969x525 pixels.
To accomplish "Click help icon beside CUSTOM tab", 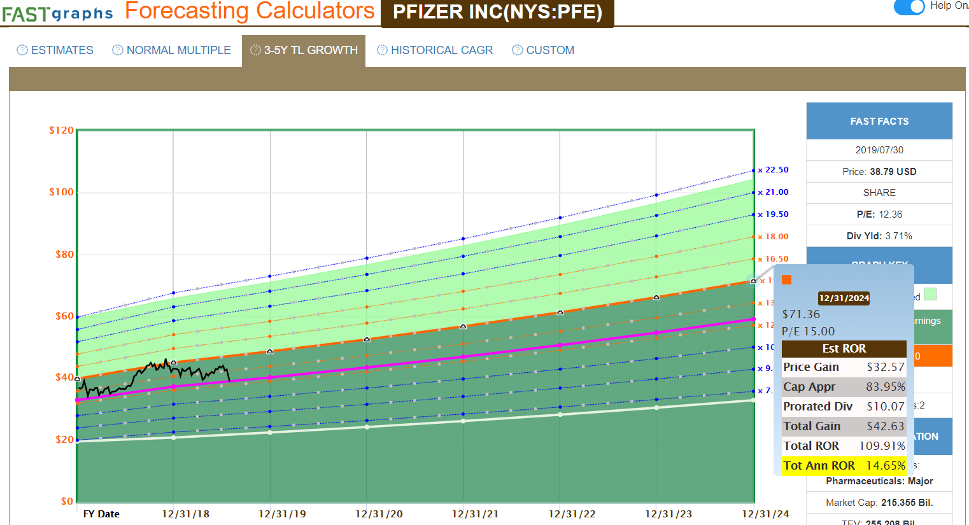I will (518, 50).
